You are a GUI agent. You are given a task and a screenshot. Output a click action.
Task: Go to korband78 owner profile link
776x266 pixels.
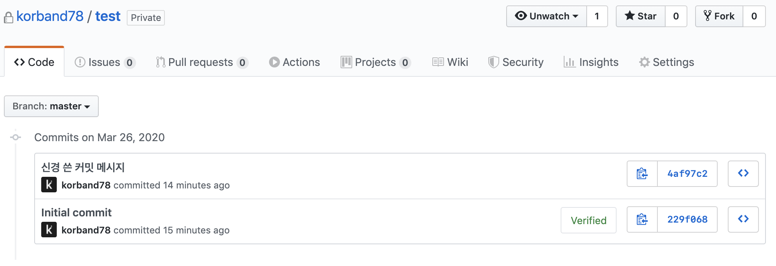[x=50, y=16]
